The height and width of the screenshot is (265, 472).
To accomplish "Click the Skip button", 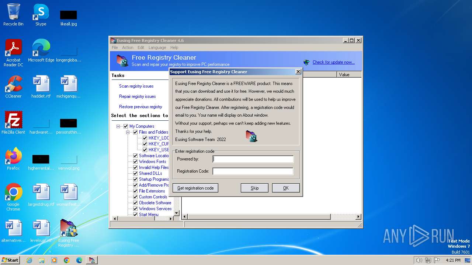I will click(254, 188).
